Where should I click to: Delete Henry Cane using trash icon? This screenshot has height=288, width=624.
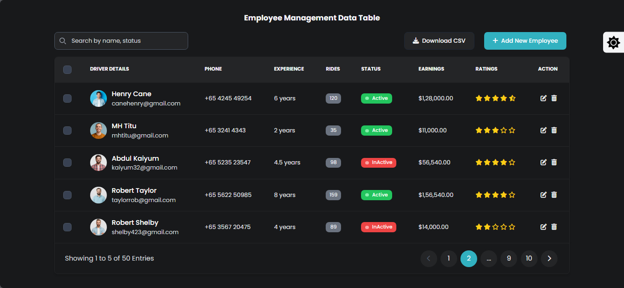(554, 98)
